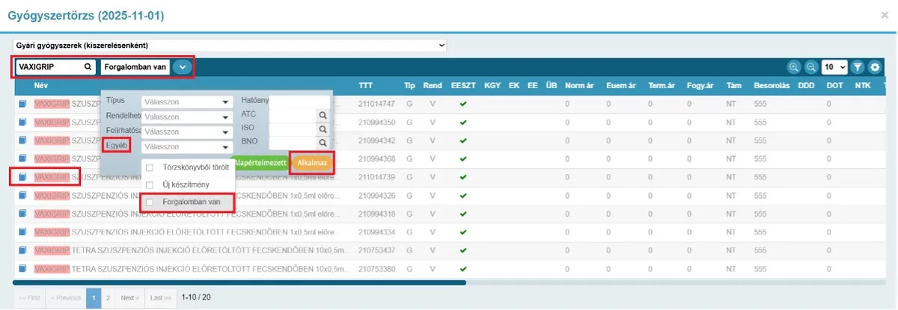Collapse the filter panel with chevron button
Screen dimensions: 898x310
point(183,66)
